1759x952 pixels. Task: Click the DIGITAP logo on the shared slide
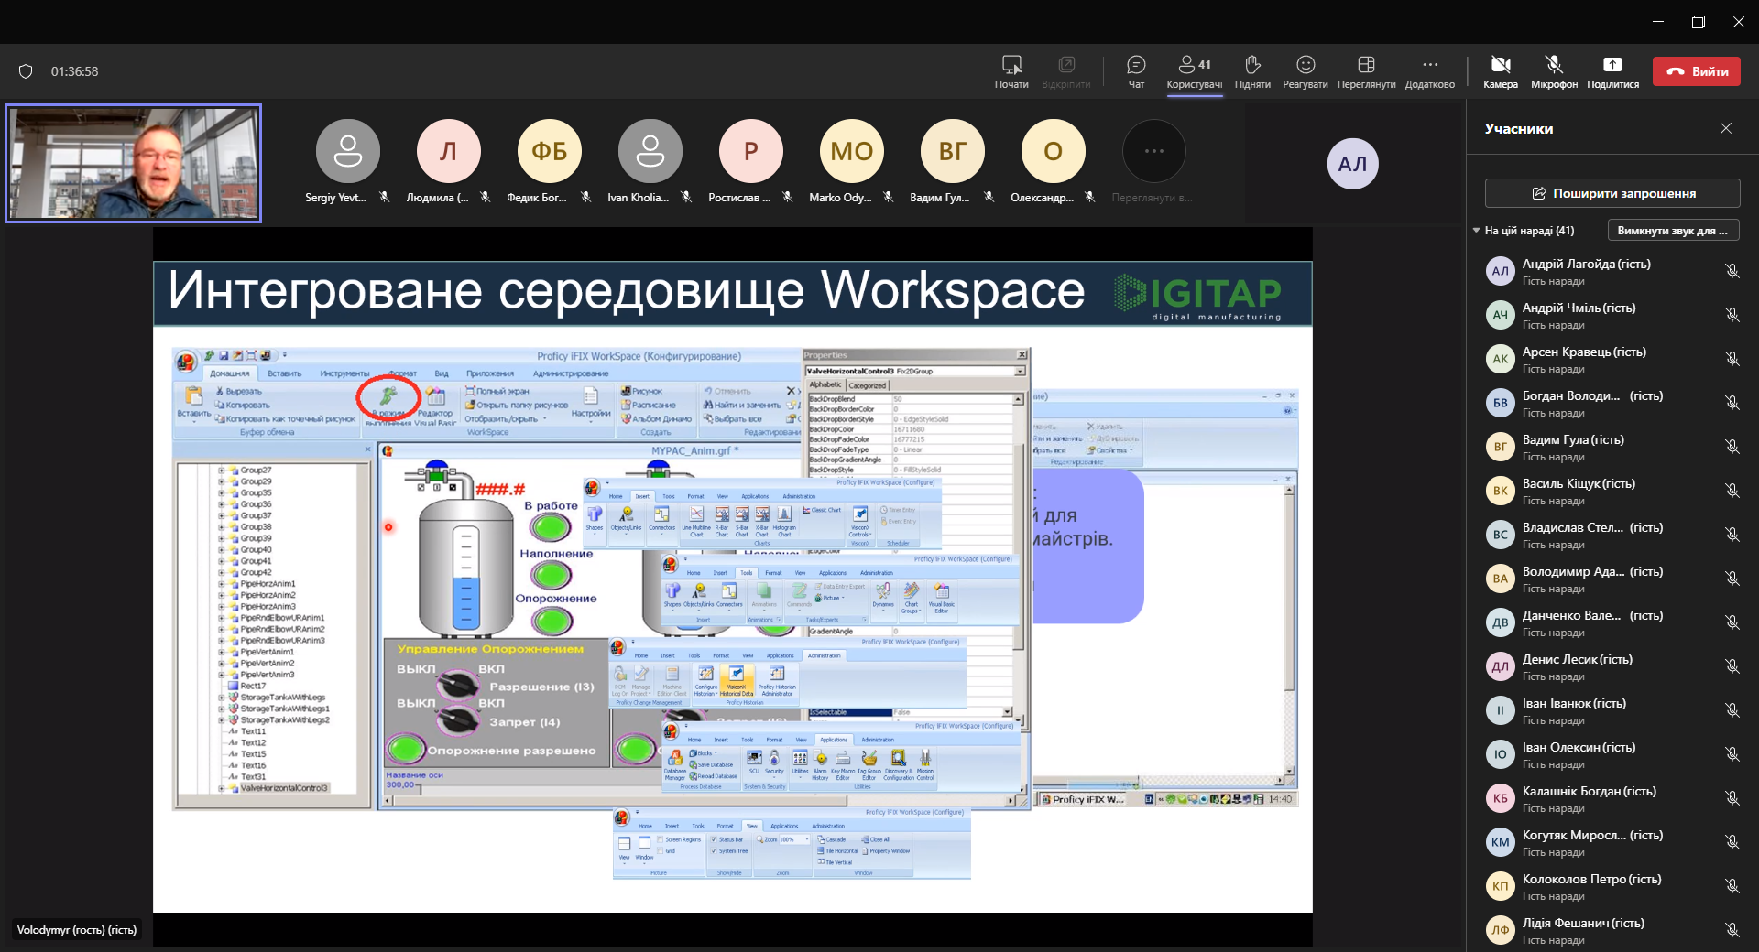(1198, 296)
